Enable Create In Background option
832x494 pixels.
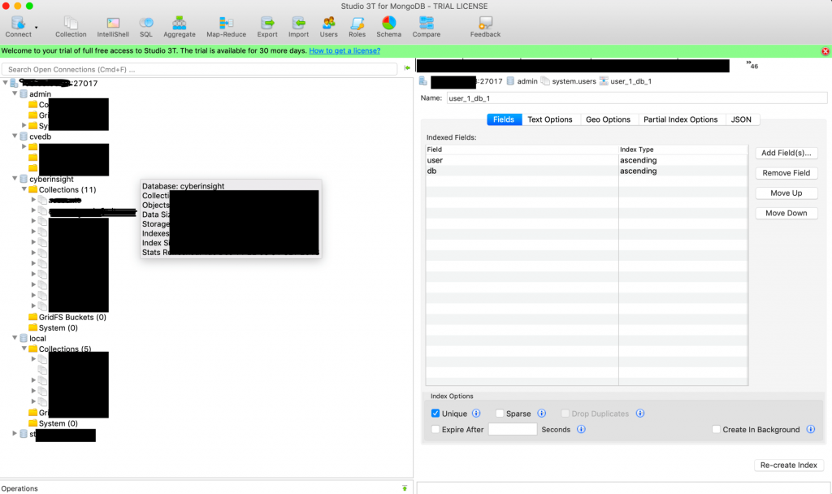(716, 430)
